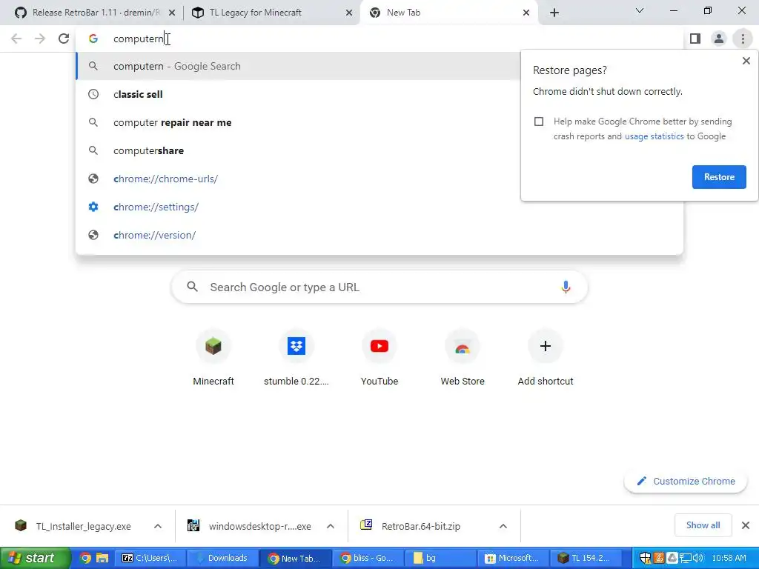The image size is (759, 569).
Task: Click Chrome icon in taskbar quick launch
Action: [x=85, y=558]
